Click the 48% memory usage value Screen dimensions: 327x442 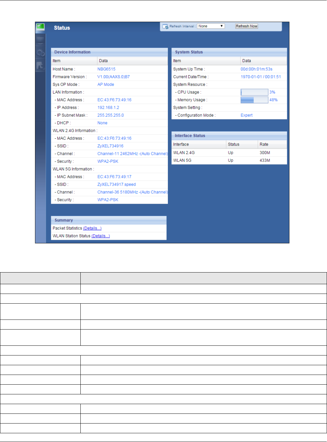coord(274,100)
